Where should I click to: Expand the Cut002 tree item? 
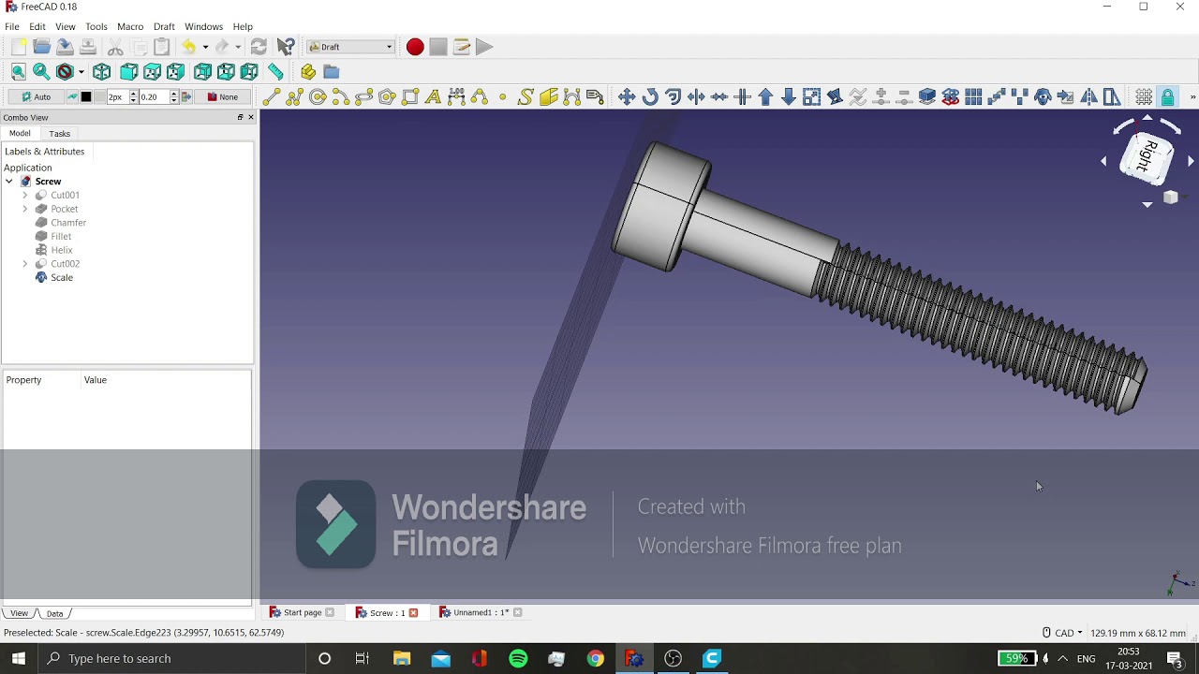[x=25, y=264]
